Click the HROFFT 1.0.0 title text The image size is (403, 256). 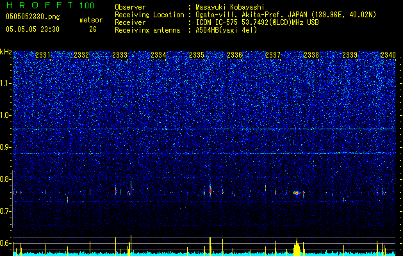[x=50, y=5]
